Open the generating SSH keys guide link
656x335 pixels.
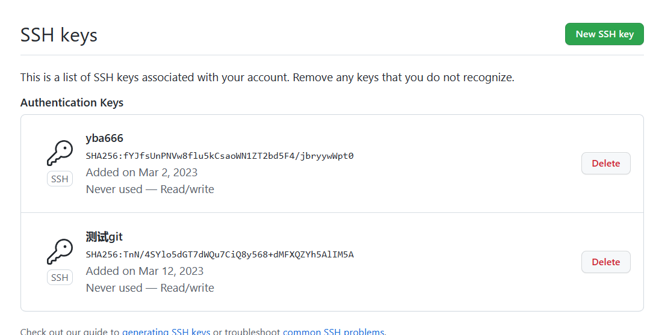[x=166, y=331]
